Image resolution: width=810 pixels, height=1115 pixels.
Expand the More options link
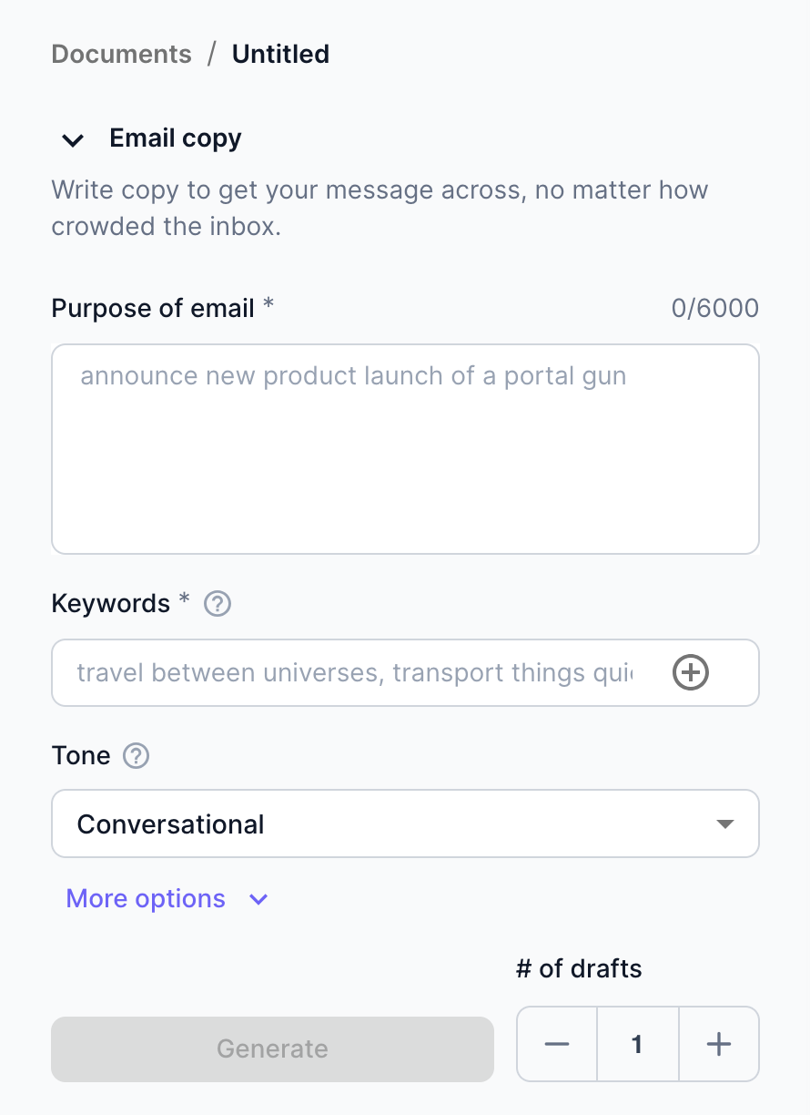click(x=146, y=899)
